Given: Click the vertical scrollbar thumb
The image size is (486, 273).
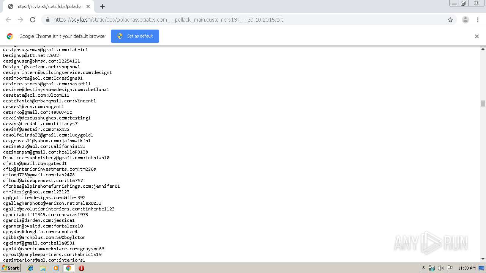Looking at the screenshot, I should [483, 104].
